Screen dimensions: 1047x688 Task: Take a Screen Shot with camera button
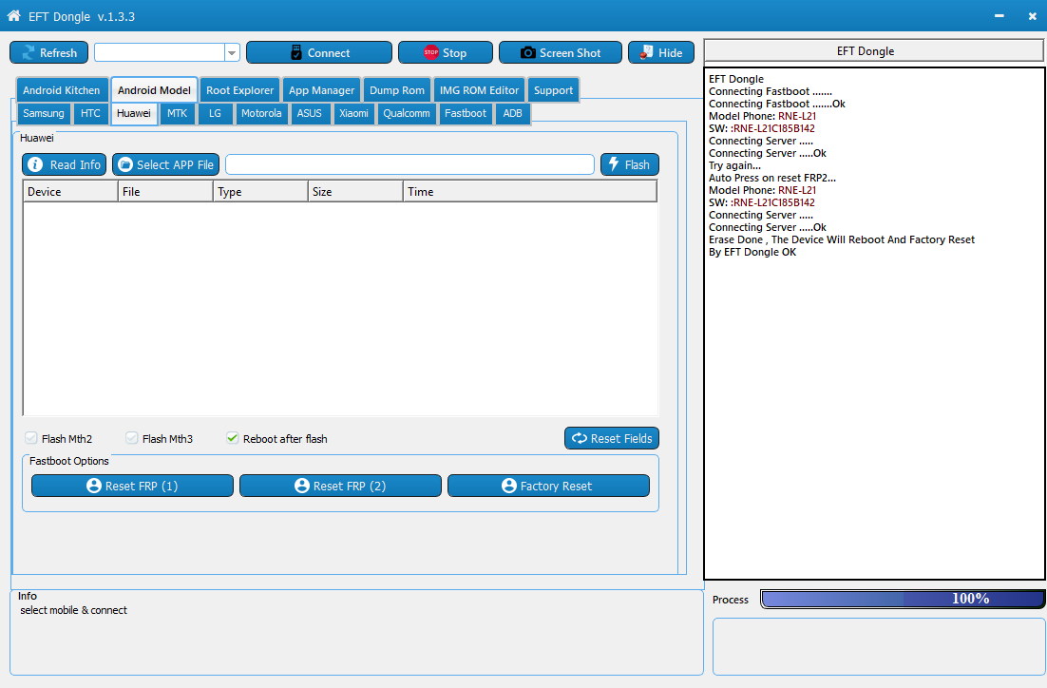561,53
